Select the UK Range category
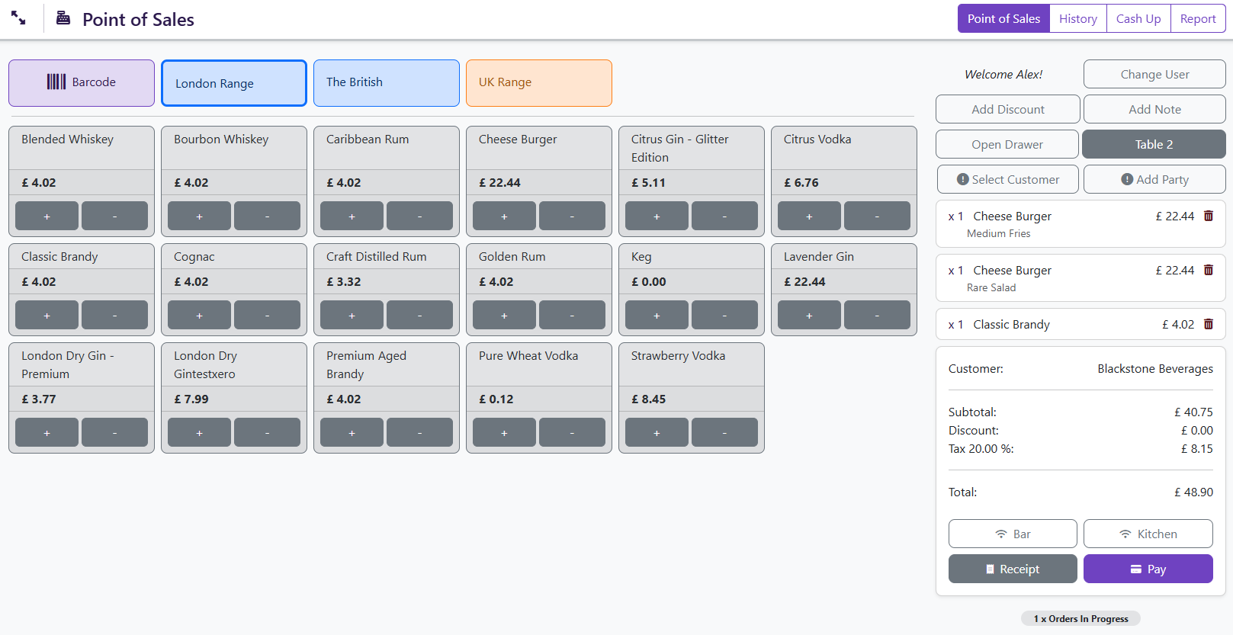This screenshot has width=1233, height=635. coord(538,82)
